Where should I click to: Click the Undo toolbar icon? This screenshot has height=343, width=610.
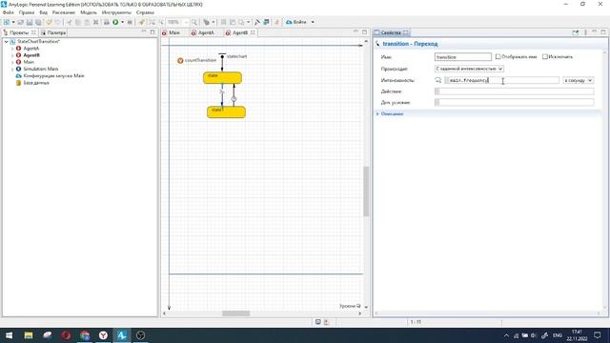pos(49,22)
